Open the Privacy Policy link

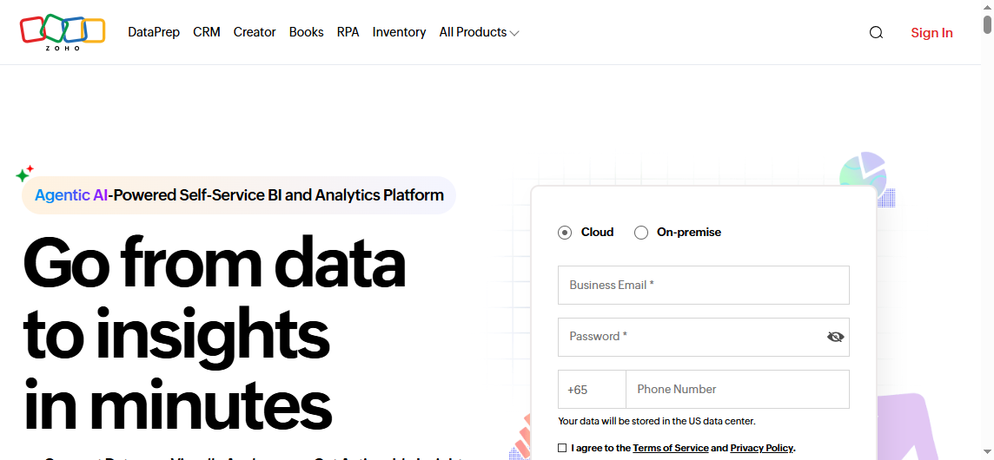[x=761, y=448]
